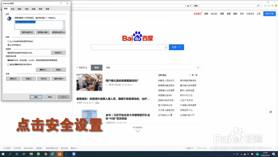Click the smiley feedback icon
This screenshot has width=278, height=157.
point(276,6)
